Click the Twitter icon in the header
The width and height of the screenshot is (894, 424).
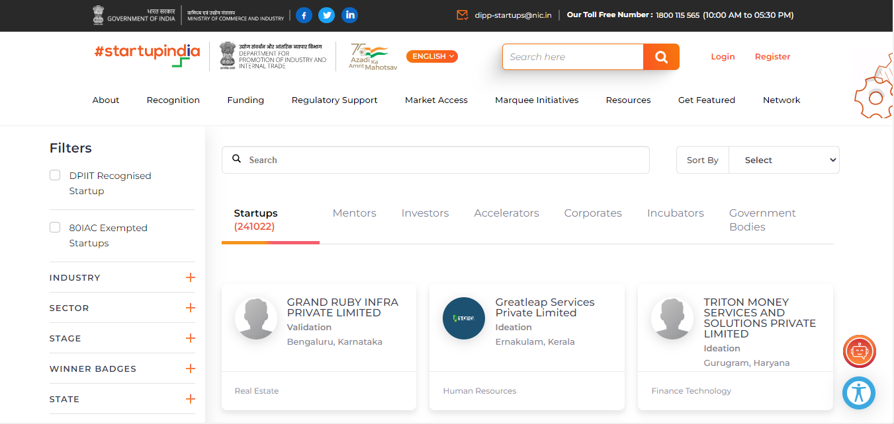[x=326, y=15]
